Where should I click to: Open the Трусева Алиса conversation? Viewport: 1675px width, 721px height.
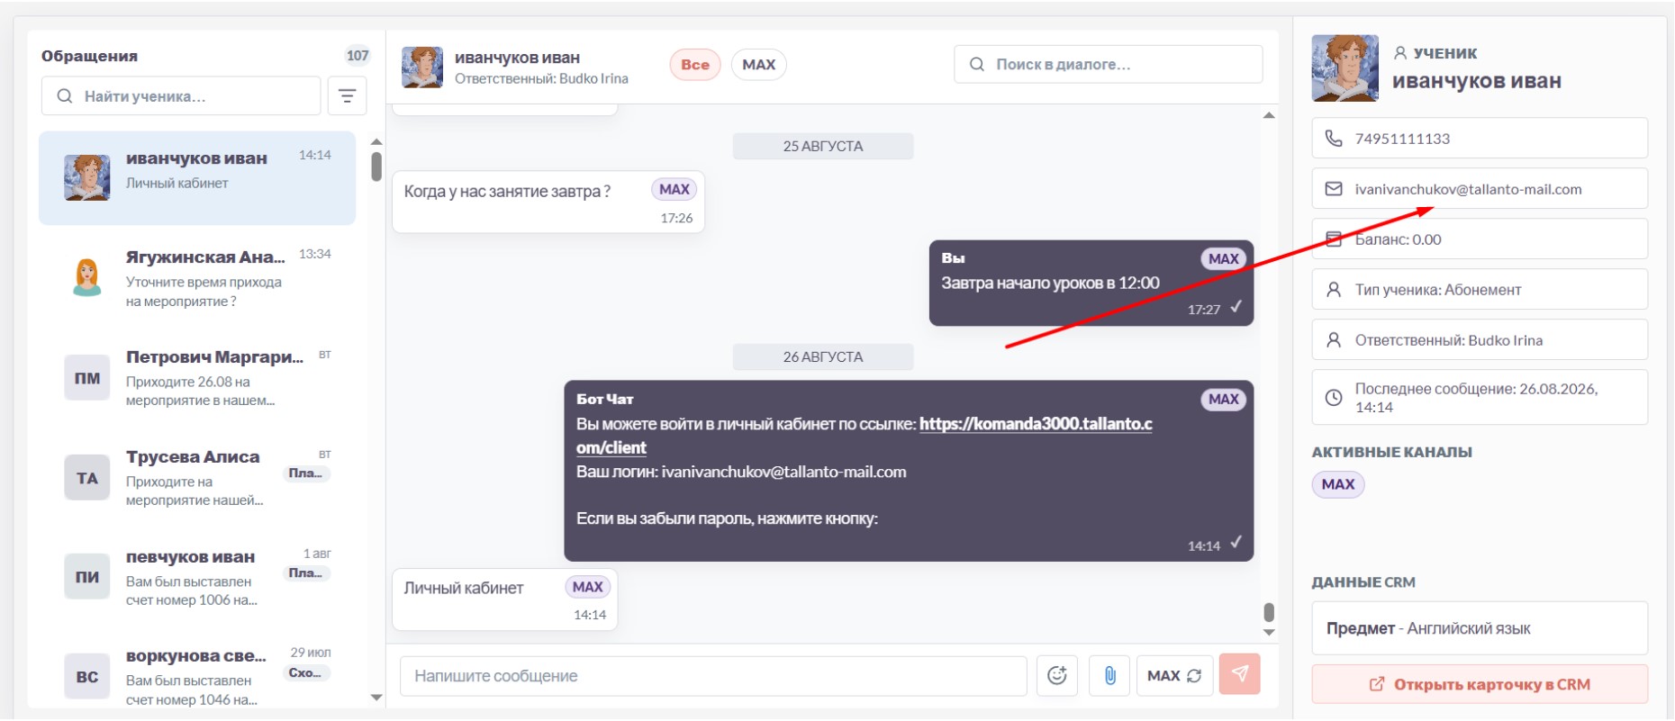click(197, 477)
